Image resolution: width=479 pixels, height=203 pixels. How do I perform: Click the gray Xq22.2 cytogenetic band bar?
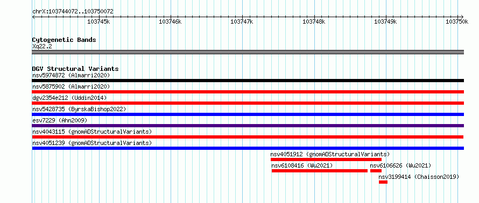pos(248,52)
